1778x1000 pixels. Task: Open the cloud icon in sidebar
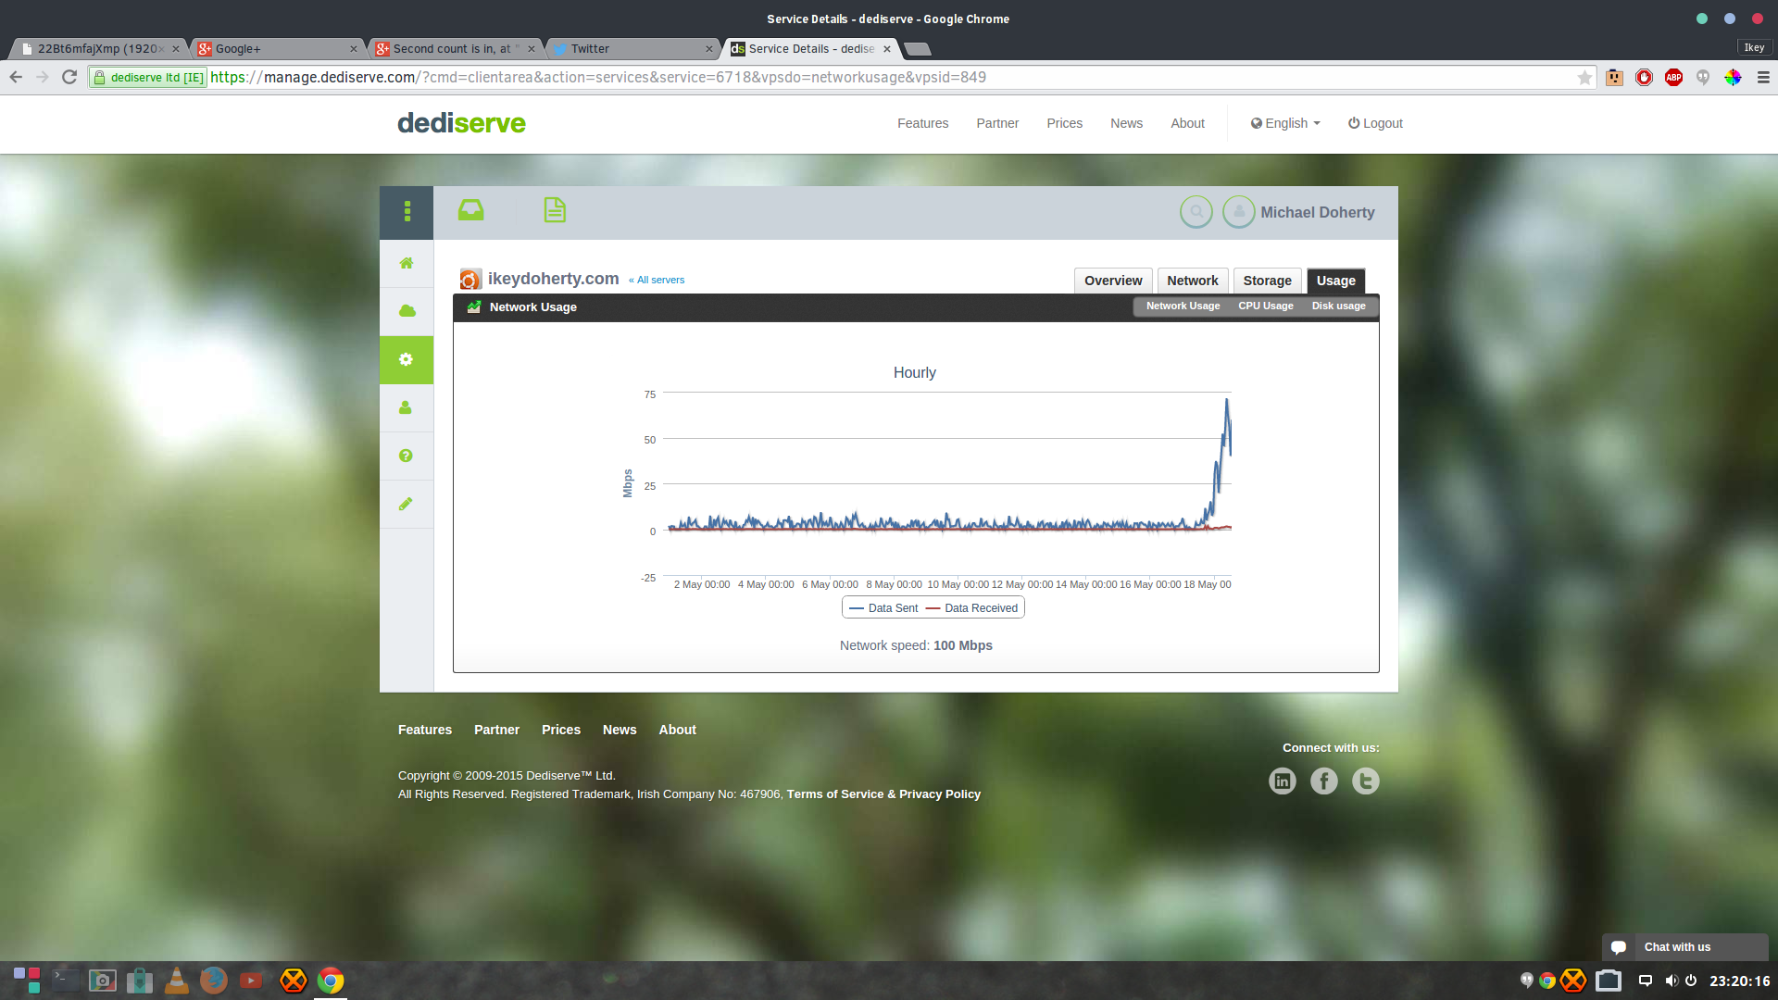click(407, 311)
